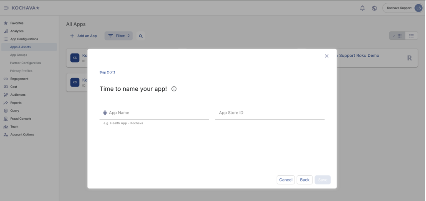The width and height of the screenshot is (426, 201).
Task: Open the Filter: 2 dropdown
Action: click(119, 36)
